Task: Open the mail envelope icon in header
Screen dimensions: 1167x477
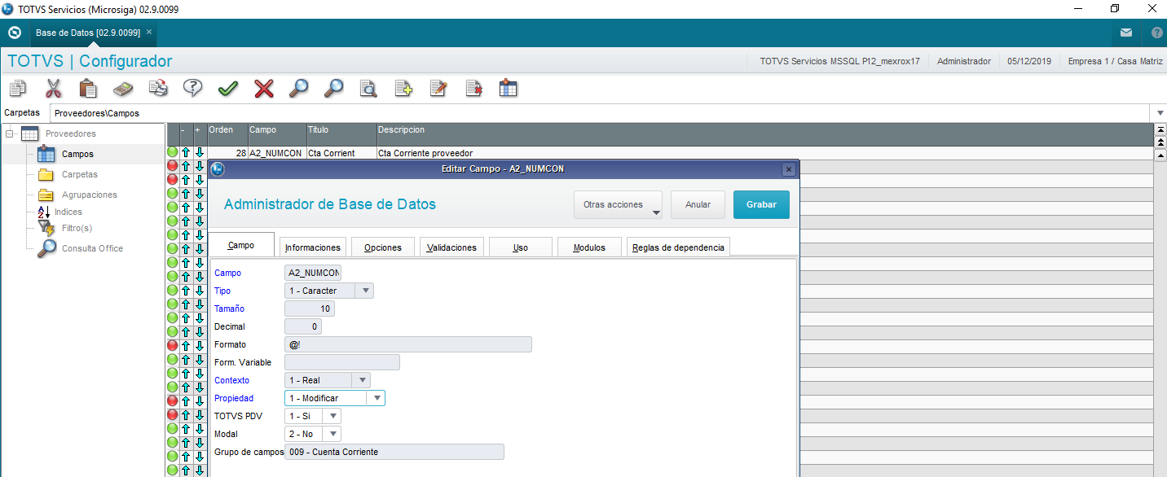Action: click(1125, 33)
